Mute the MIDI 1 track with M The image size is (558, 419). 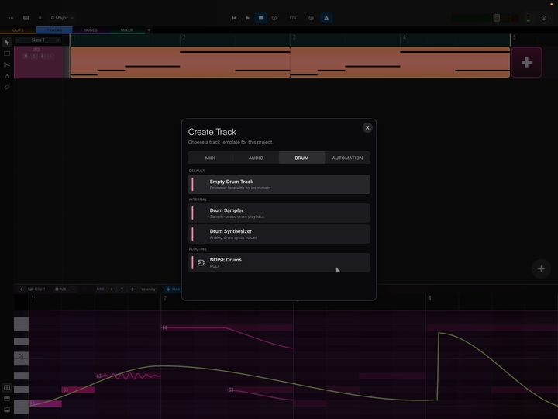[26, 56]
